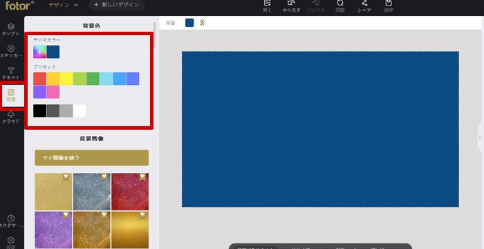The image size is (484, 249).
Task: Choose the red glitter background thumbnail
Action: (130, 192)
